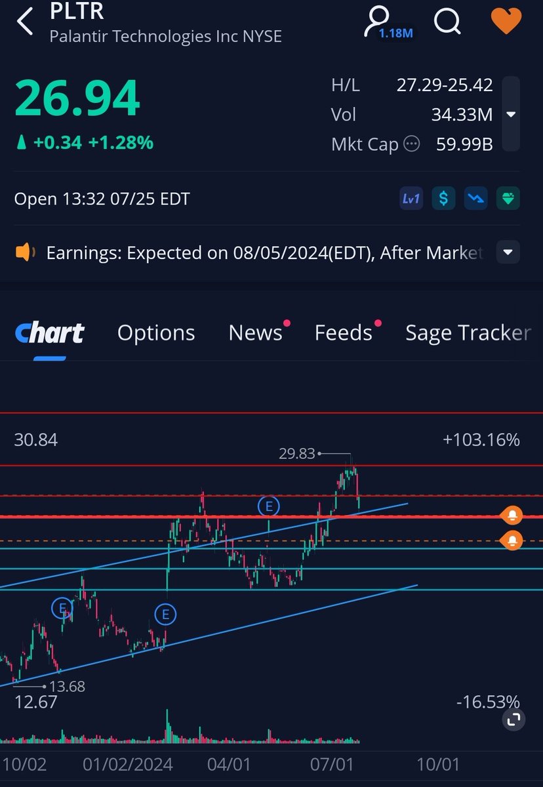
Task: Open the search magnifier icon
Action: click(448, 22)
